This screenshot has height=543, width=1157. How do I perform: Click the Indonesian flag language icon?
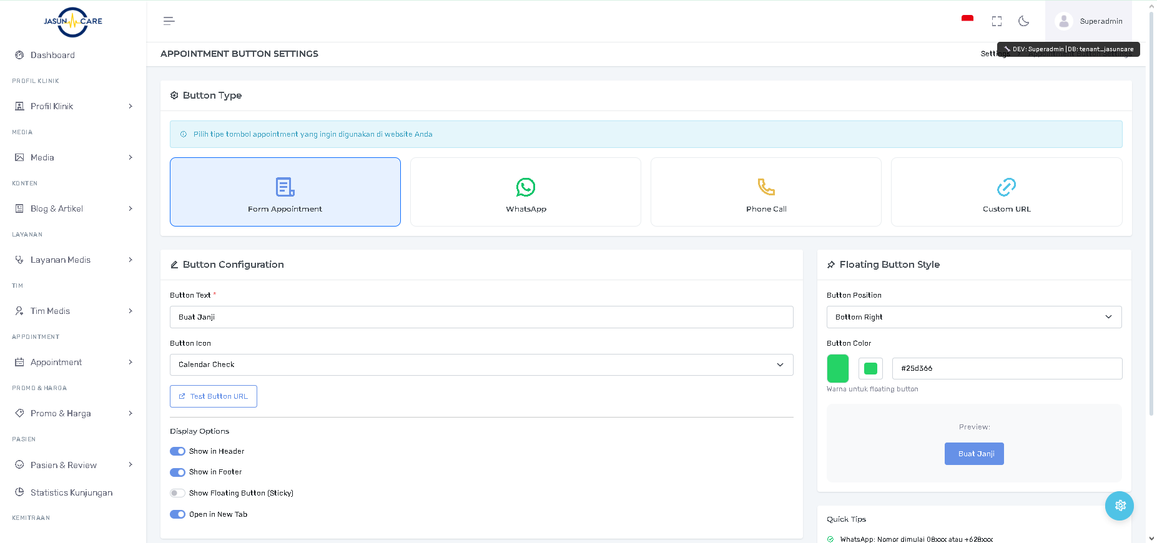(x=967, y=20)
